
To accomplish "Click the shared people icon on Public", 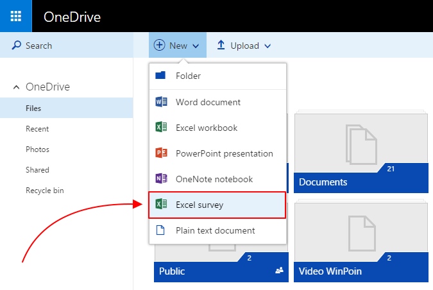I will click(279, 270).
